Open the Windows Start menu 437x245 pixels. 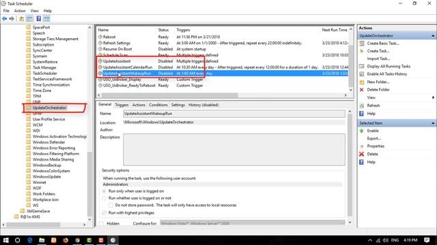point(5,240)
